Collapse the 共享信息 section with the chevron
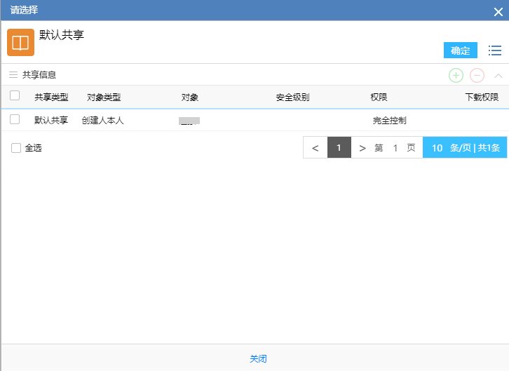Screen dimensions: 509x371 [x=498, y=75]
